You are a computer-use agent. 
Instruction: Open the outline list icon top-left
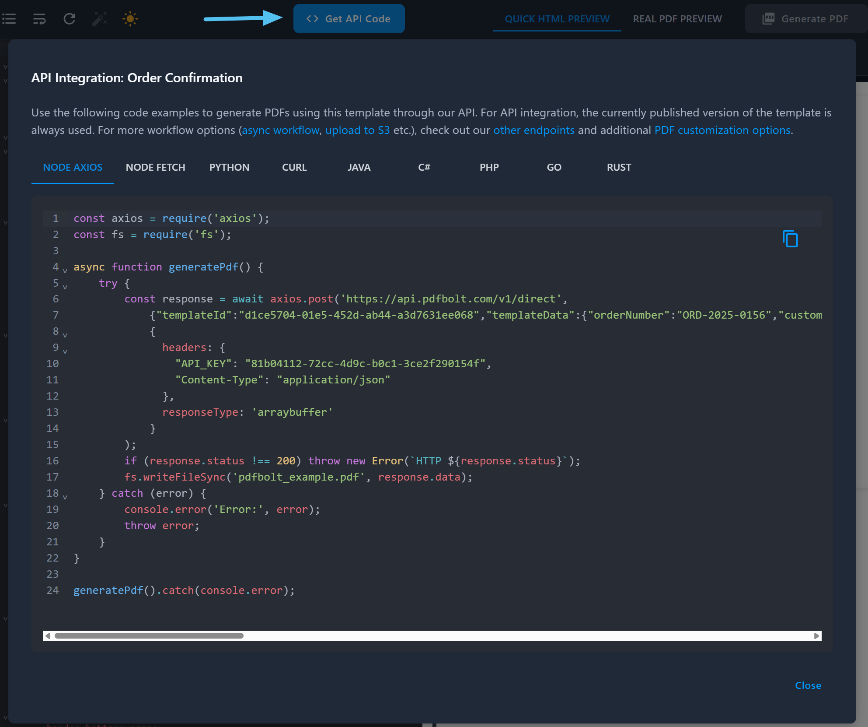[9, 18]
